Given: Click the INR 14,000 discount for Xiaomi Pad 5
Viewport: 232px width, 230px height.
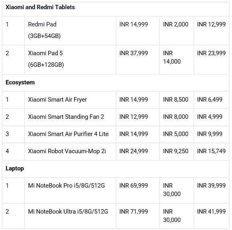Looking at the screenshot, I should [x=172, y=57].
